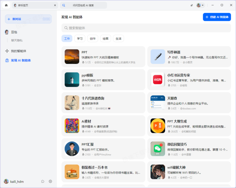Select the 生活 category tab
Image resolution: width=236 pixels, height=188 pixels.
click(118, 39)
